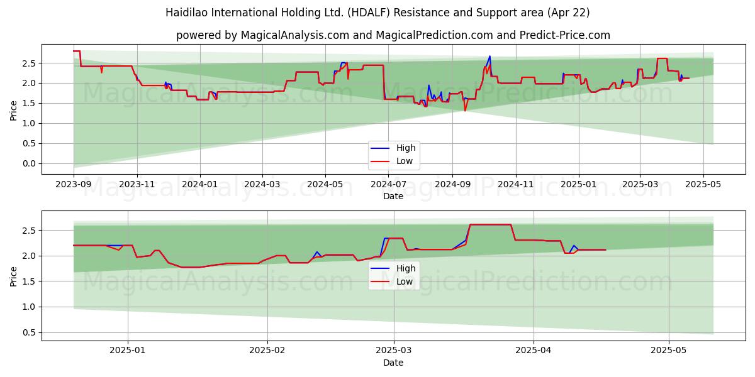Click the '2025-02' x-axis label in lower chart

267,351
